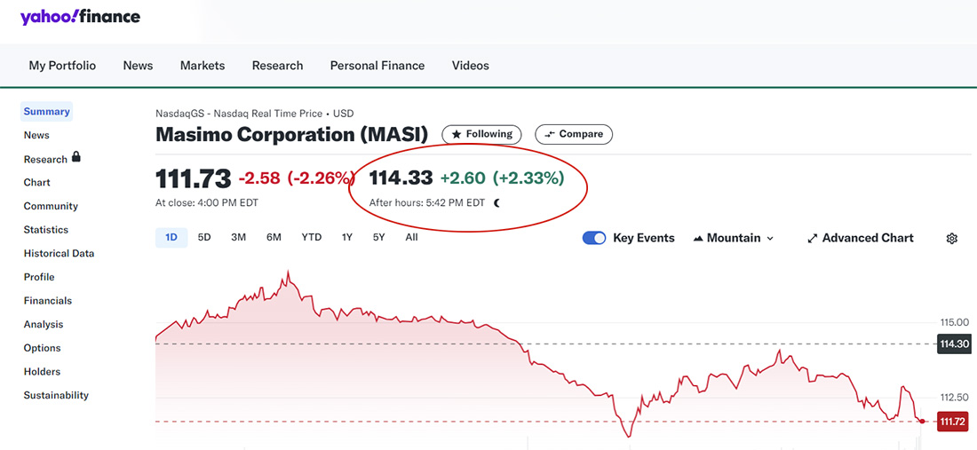Open the Advanced Chart link
Viewport: 977px width, 450px height.
pyautogui.click(x=861, y=239)
